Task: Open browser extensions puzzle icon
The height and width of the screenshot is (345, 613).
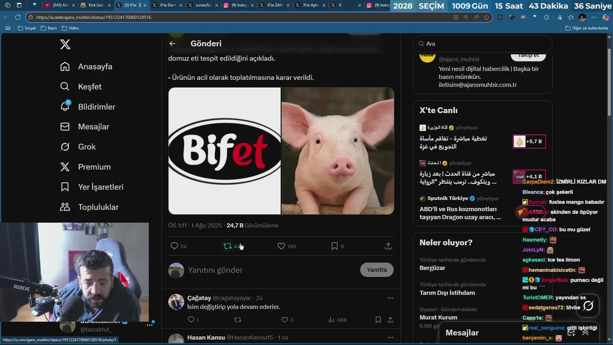Action: point(546,17)
